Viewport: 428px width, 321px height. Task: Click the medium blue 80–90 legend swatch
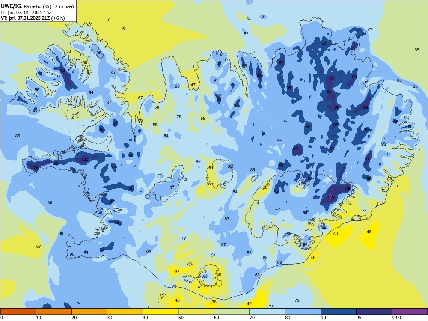click(x=303, y=312)
